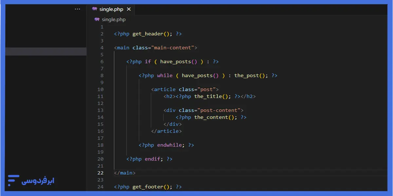Viewport: 393px width, 196px height.
Task: Click the closing </article> tag
Action: click(166, 131)
